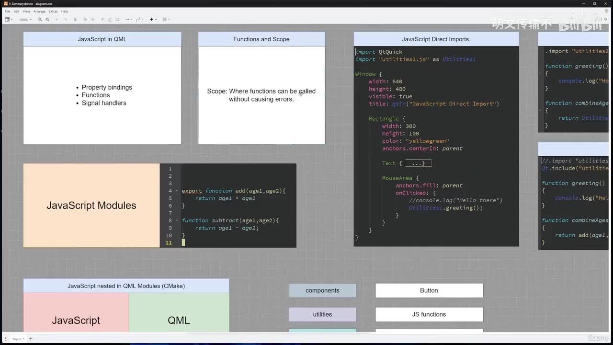Open the Insert plus dropdown
The width and height of the screenshot is (613, 345).
tap(152, 20)
